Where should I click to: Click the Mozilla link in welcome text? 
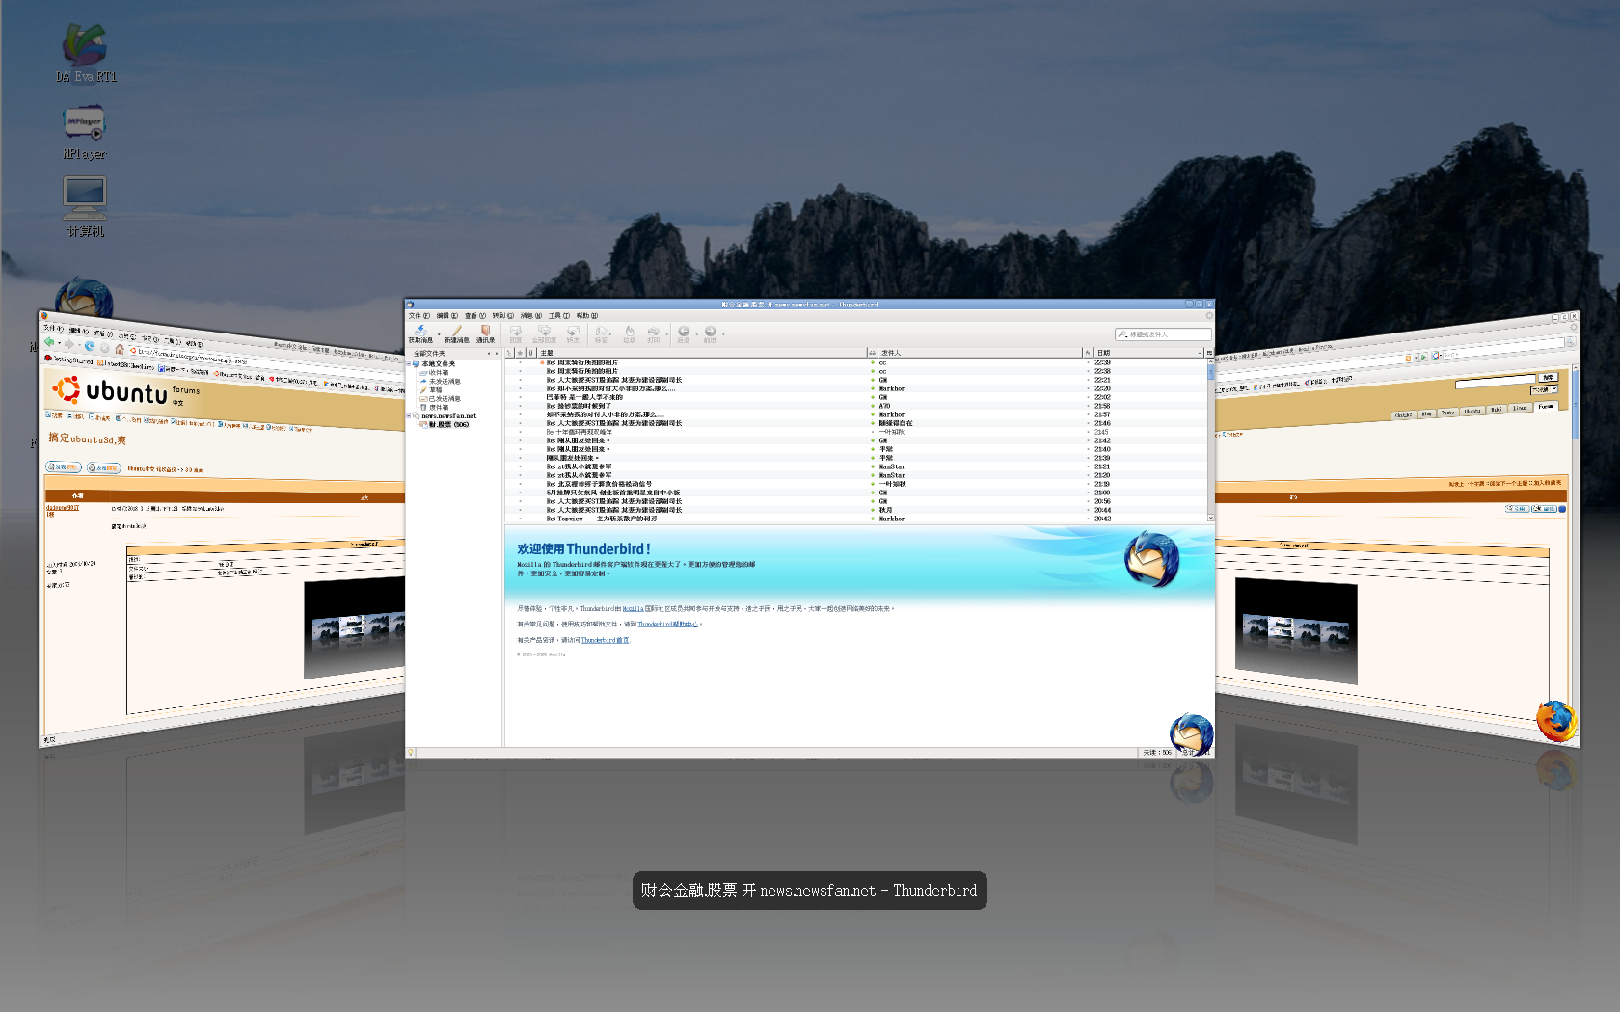coord(633,608)
